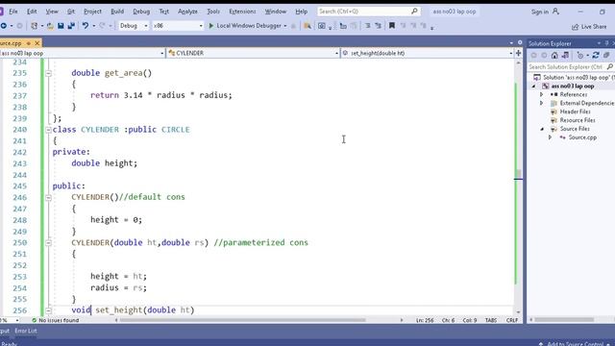Screen dimensions: 615x346
Task: Open the Build menu
Action: coord(117,12)
